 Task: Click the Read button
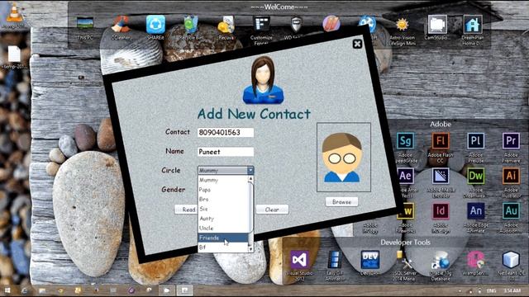pyautogui.click(x=186, y=210)
